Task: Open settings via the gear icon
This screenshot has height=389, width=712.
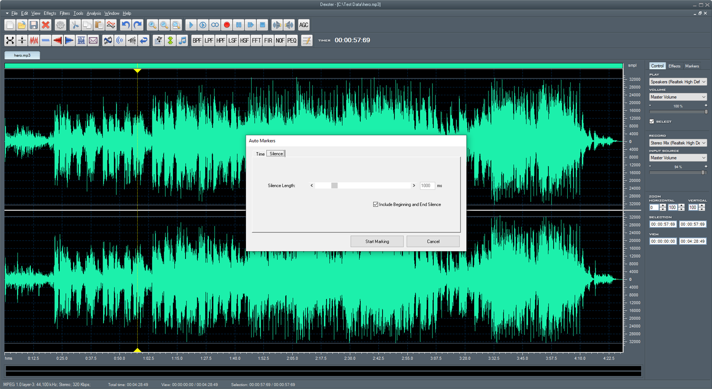Action: coord(60,25)
